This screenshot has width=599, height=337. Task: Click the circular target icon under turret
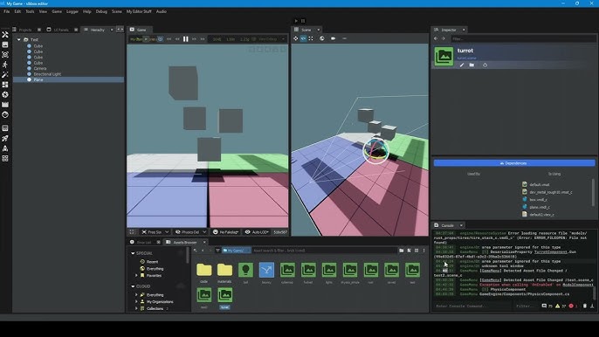pos(485,65)
